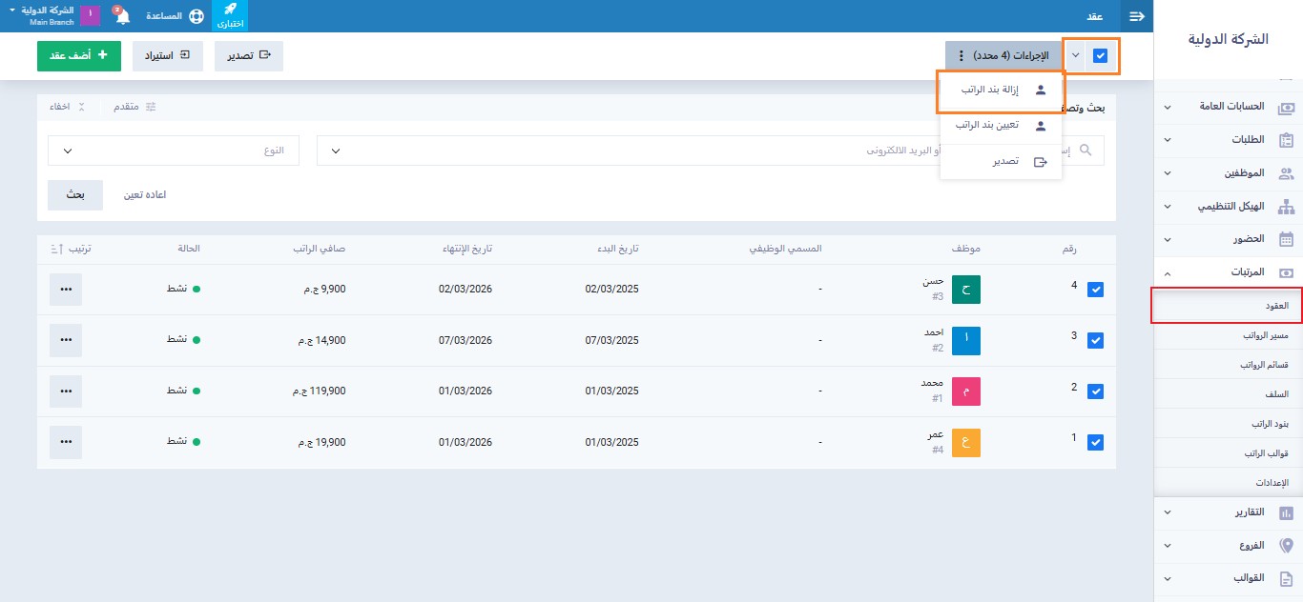The width and height of the screenshot is (1303, 602).
Task: Uncheck the select-all checkbox in toolbar
Action: tap(1101, 56)
